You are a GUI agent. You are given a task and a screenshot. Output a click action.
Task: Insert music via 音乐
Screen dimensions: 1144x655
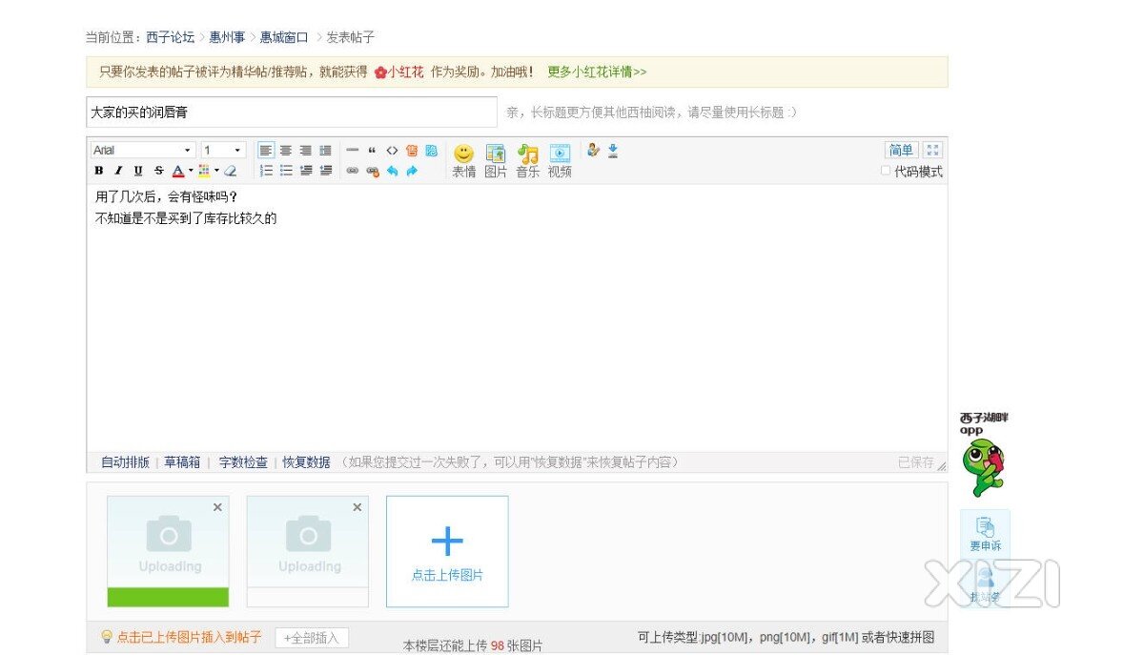pos(527,161)
